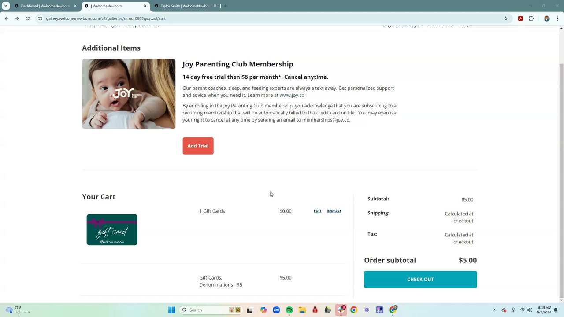The width and height of the screenshot is (564, 317).
Task: Open the Windows Start menu
Action: 171,310
